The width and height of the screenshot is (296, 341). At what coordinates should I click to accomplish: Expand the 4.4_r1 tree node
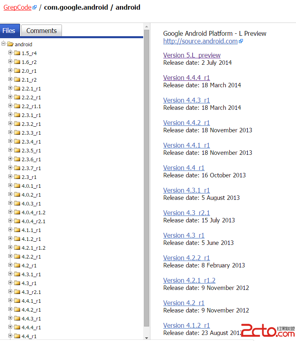[10, 335]
